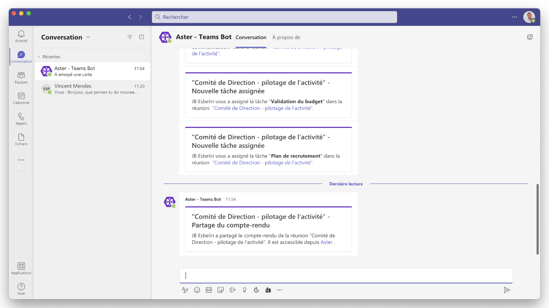The height and width of the screenshot is (308, 549).
Task: Go forward with the right navigation arrow
Action: (x=140, y=17)
